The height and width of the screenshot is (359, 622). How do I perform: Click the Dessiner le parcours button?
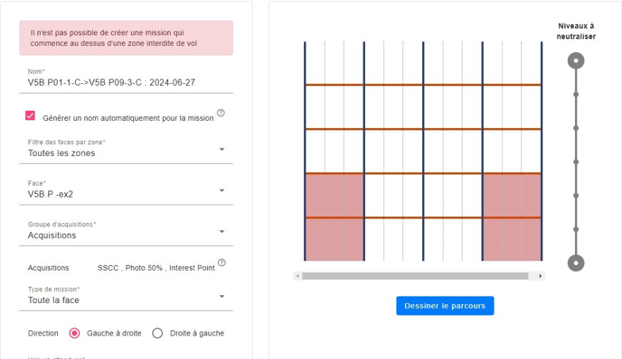(445, 306)
